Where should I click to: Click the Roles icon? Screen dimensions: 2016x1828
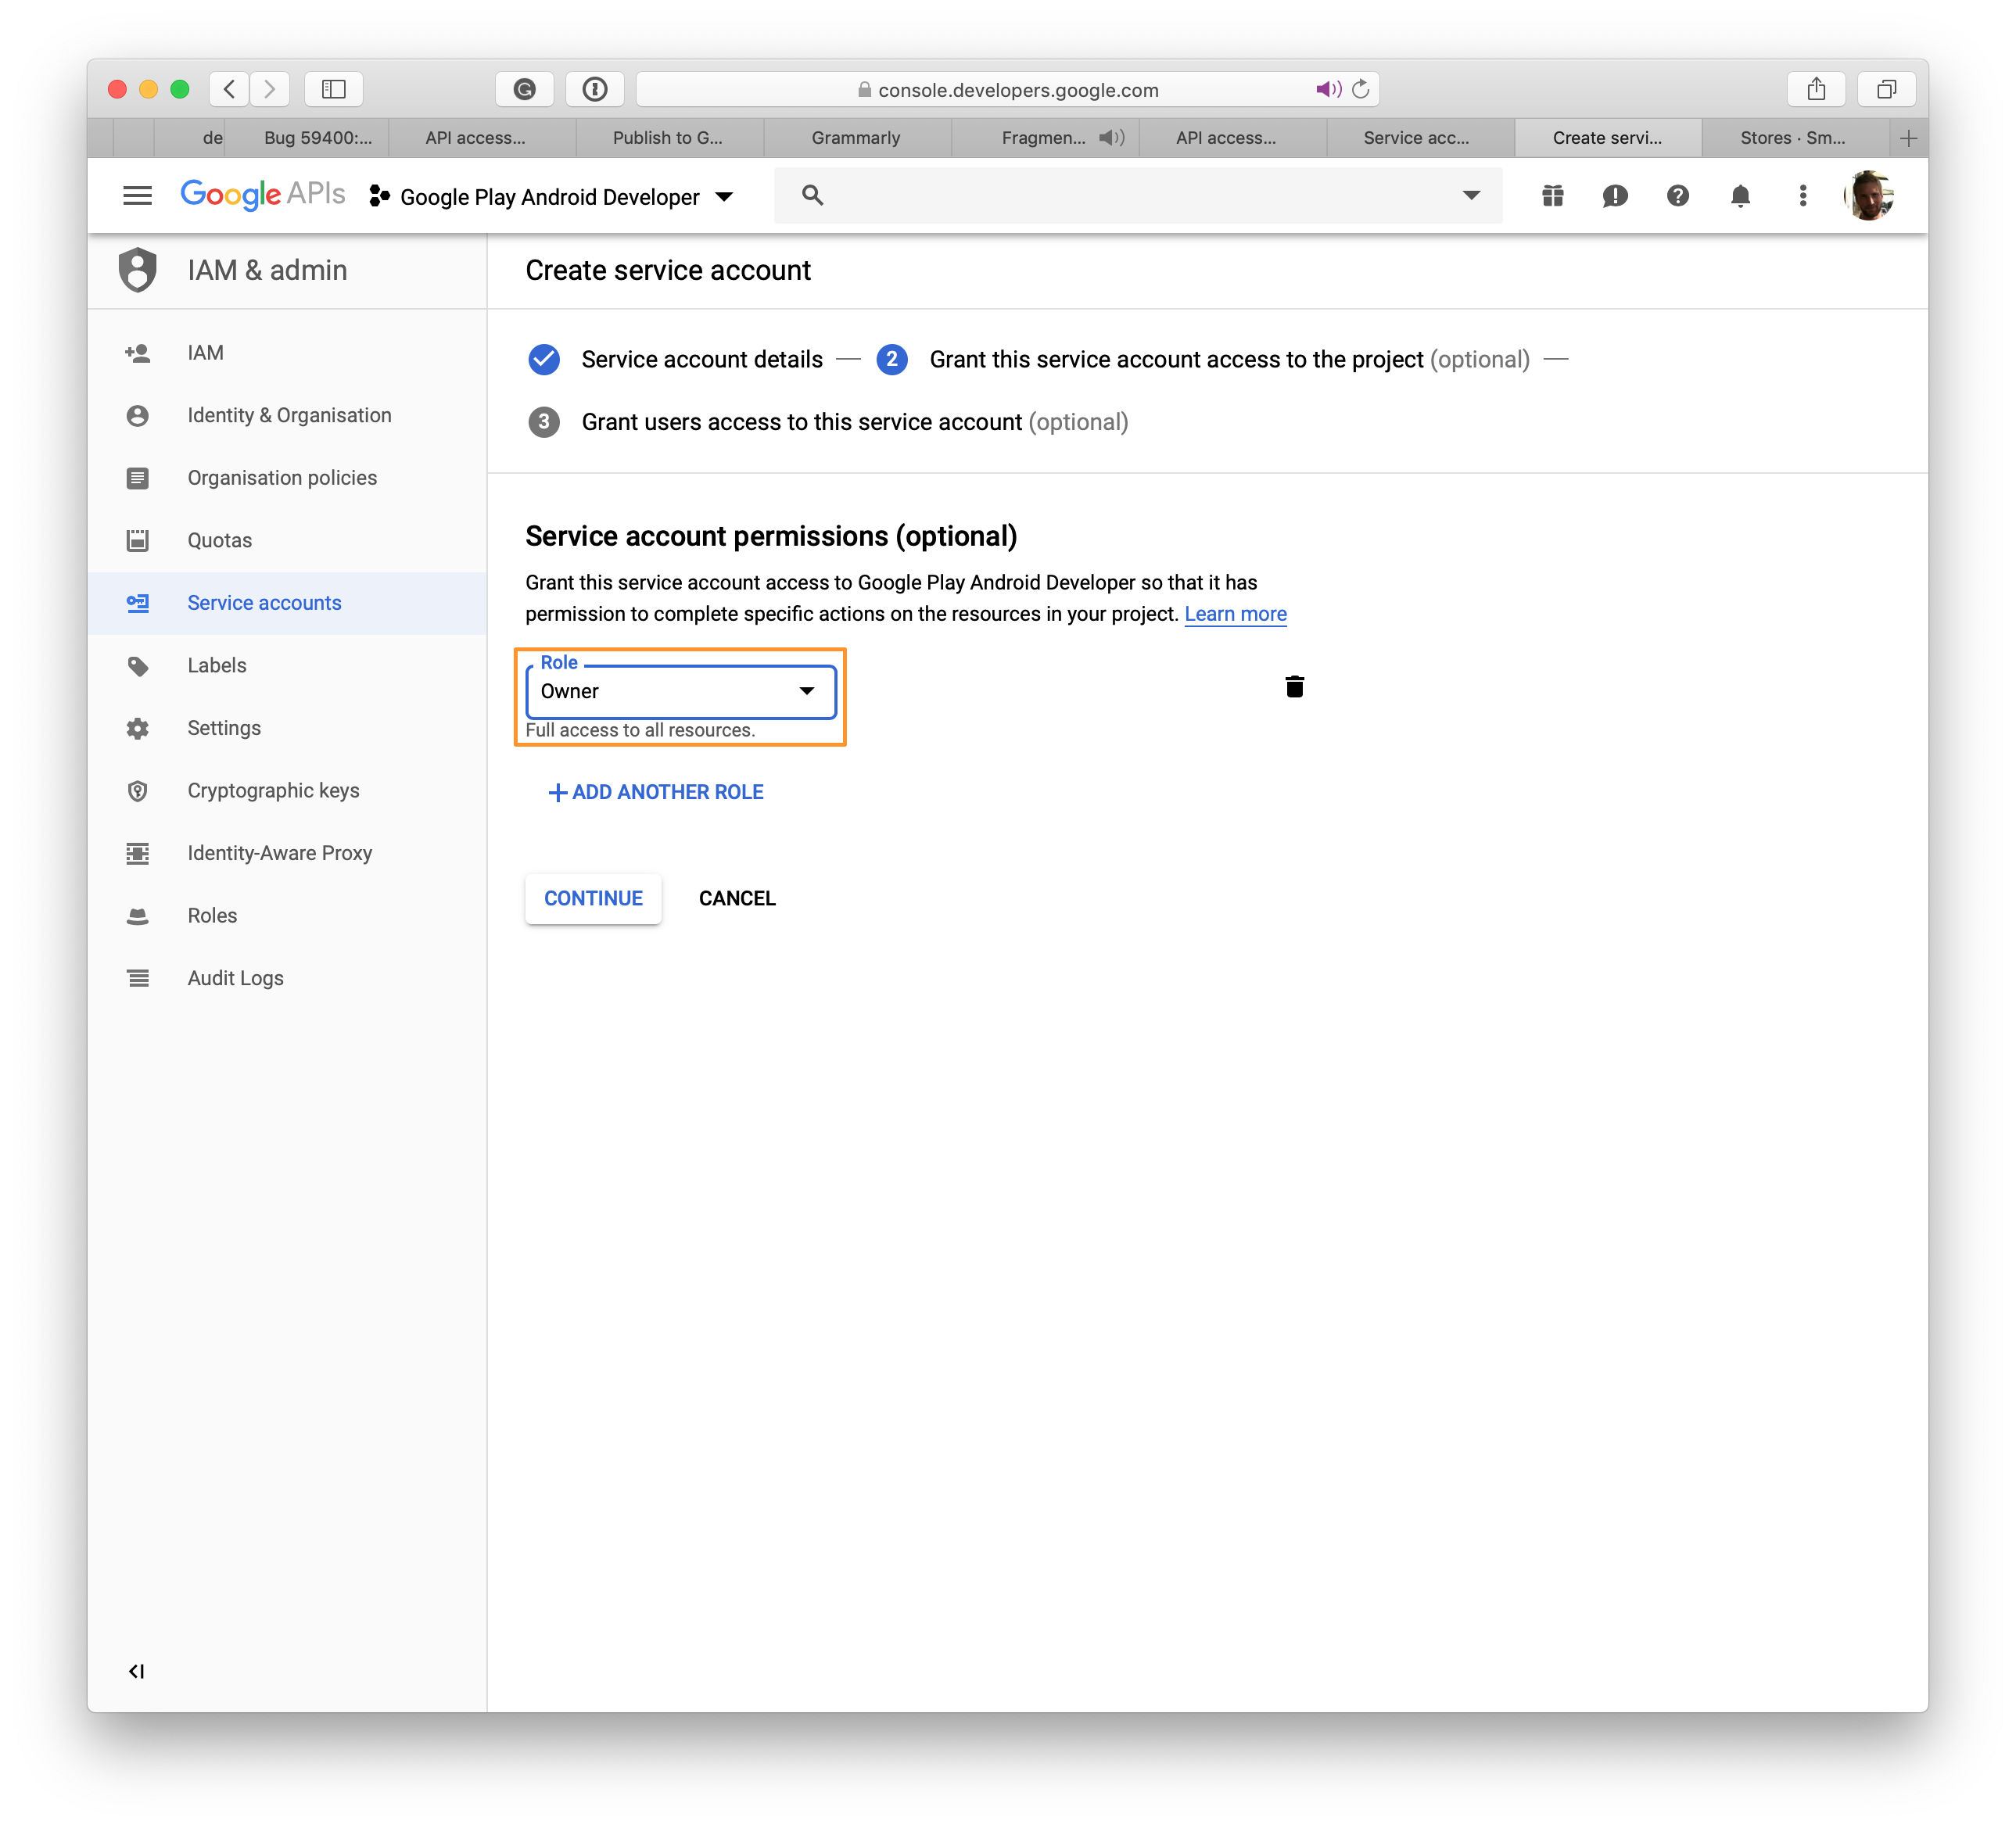point(141,915)
